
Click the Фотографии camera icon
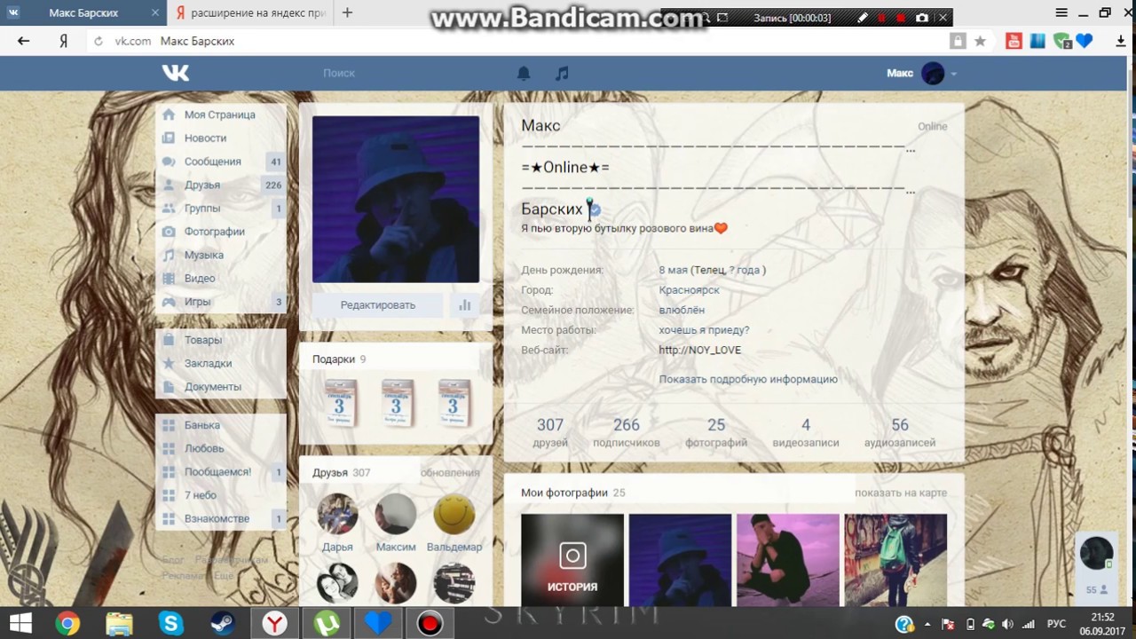[x=169, y=232]
